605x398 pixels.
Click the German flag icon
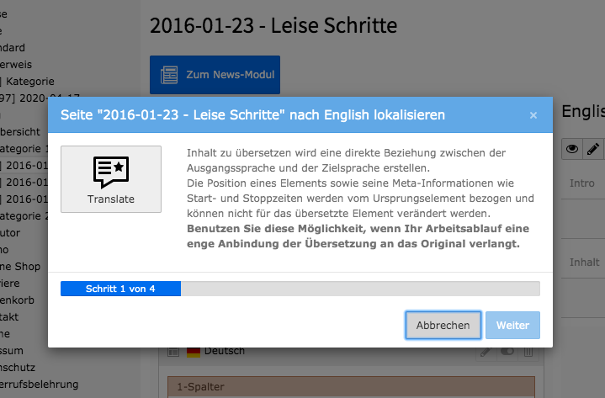click(194, 352)
